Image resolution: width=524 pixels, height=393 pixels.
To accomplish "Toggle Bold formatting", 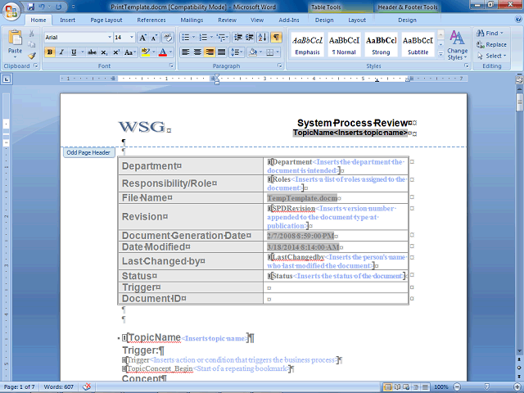I will 50,52.
